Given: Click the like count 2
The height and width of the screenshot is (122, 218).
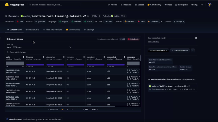Looking at the screenshot, I should click(x=99, y=16).
